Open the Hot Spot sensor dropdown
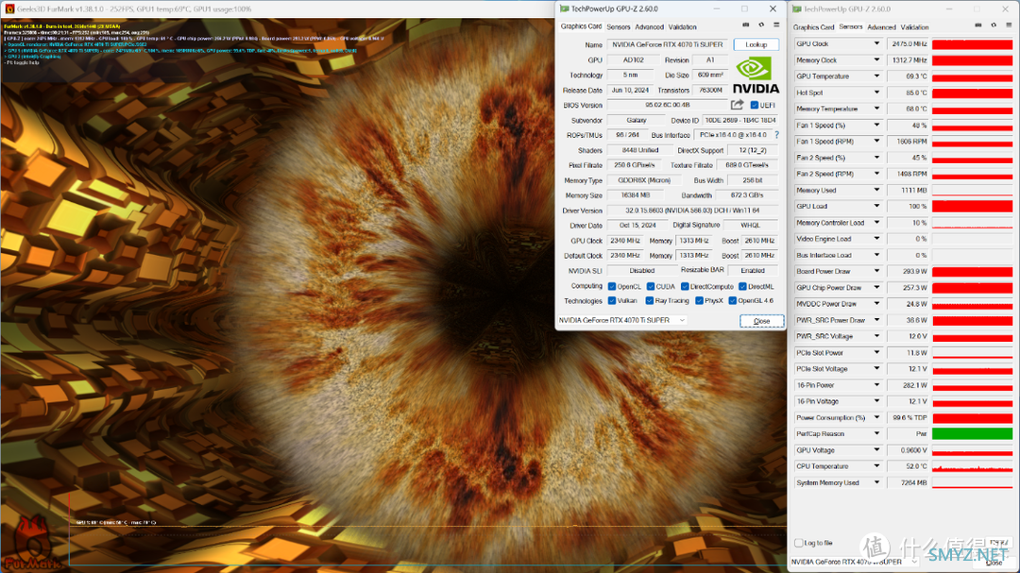 pyautogui.click(x=876, y=93)
